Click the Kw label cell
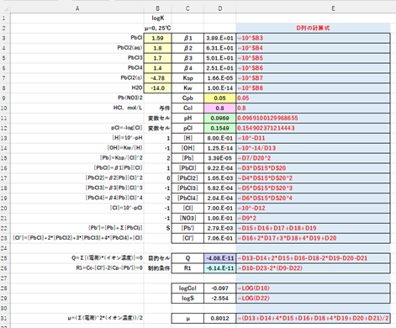The image size is (396, 328). [x=187, y=88]
